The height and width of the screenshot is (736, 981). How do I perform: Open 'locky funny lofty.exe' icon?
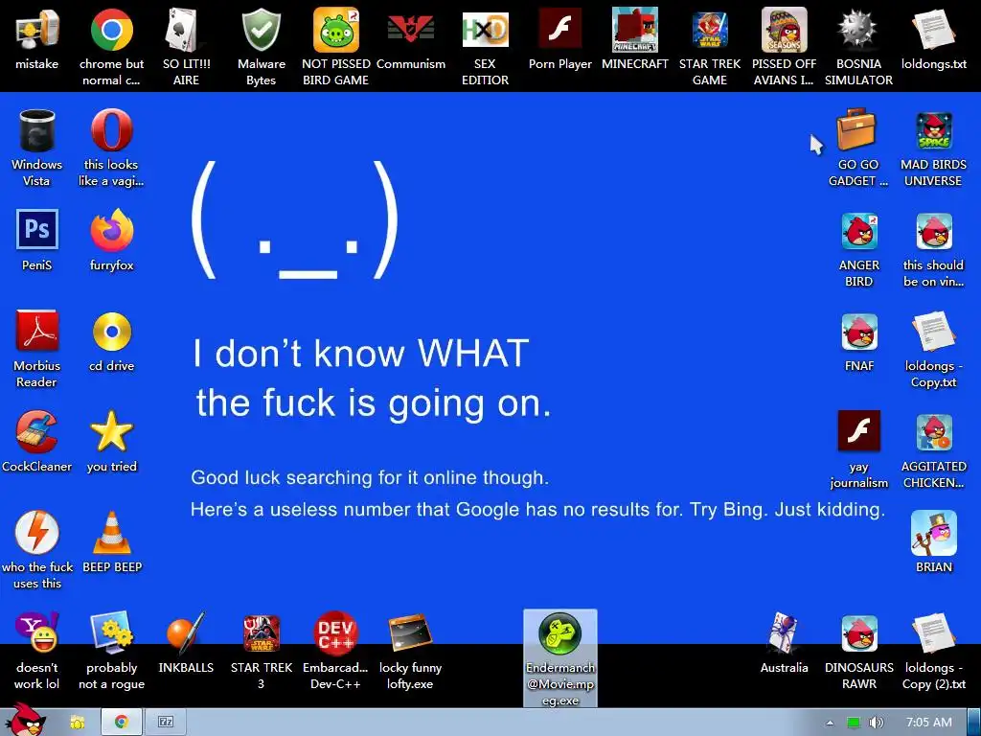(410, 652)
